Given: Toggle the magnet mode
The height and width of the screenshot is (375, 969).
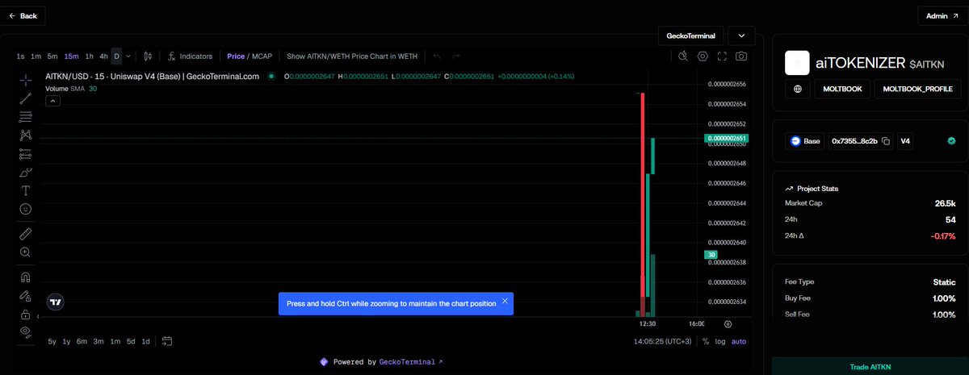Looking at the screenshot, I should tap(26, 277).
